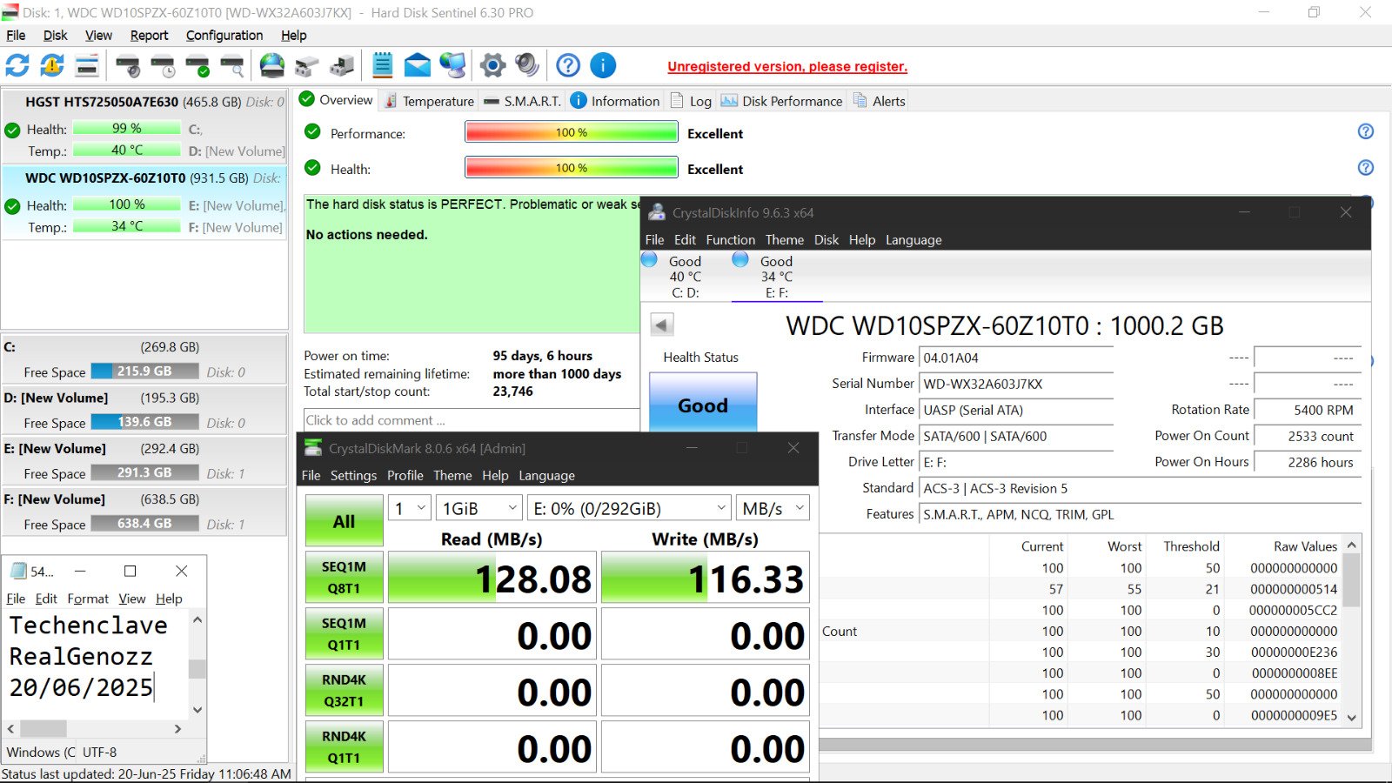Image resolution: width=1392 pixels, height=783 pixels.
Task: Switch to the S.M.A.R.T. tab
Action: tap(522, 101)
